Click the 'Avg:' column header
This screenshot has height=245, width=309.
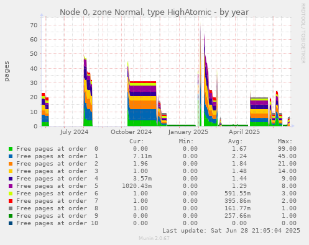[x=236, y=141]
